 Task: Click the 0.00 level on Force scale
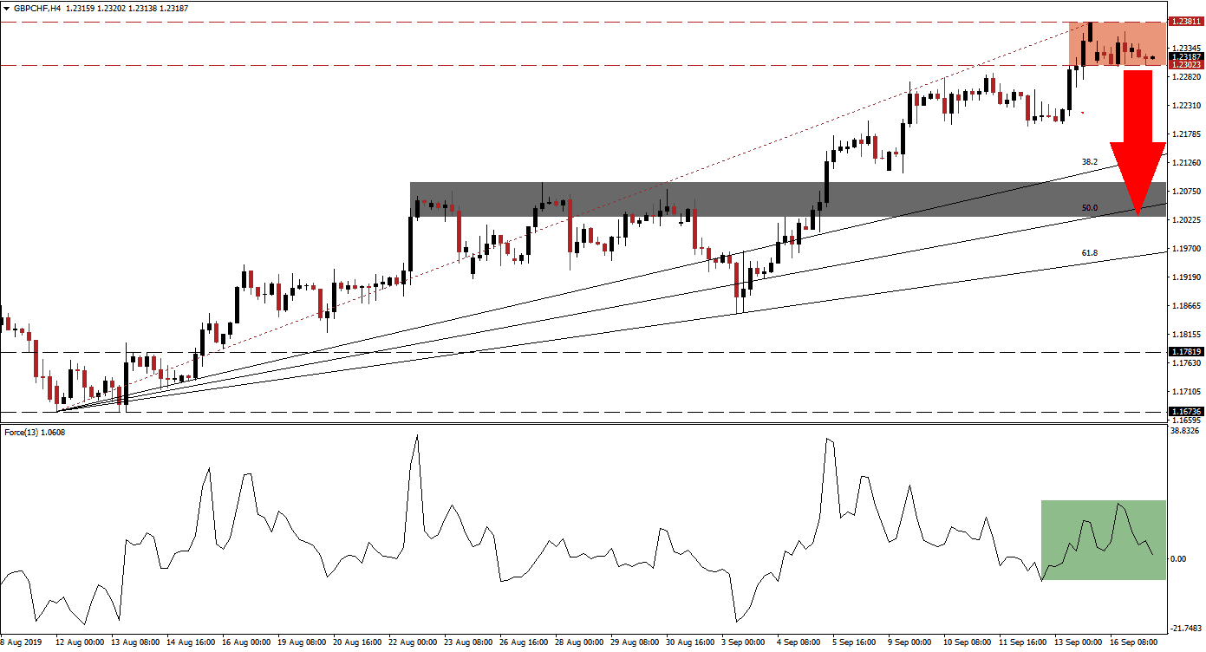[x=1180, y=558]
